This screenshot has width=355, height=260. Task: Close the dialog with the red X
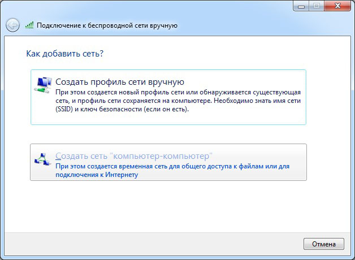tap(336, 5)
